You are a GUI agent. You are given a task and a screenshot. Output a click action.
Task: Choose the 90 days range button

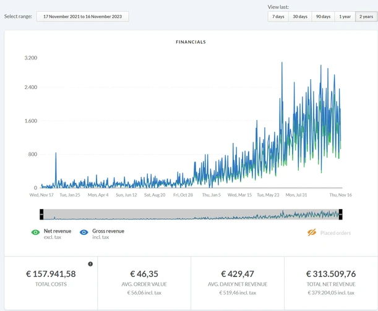pyautogui.click(x=322, y=17)
